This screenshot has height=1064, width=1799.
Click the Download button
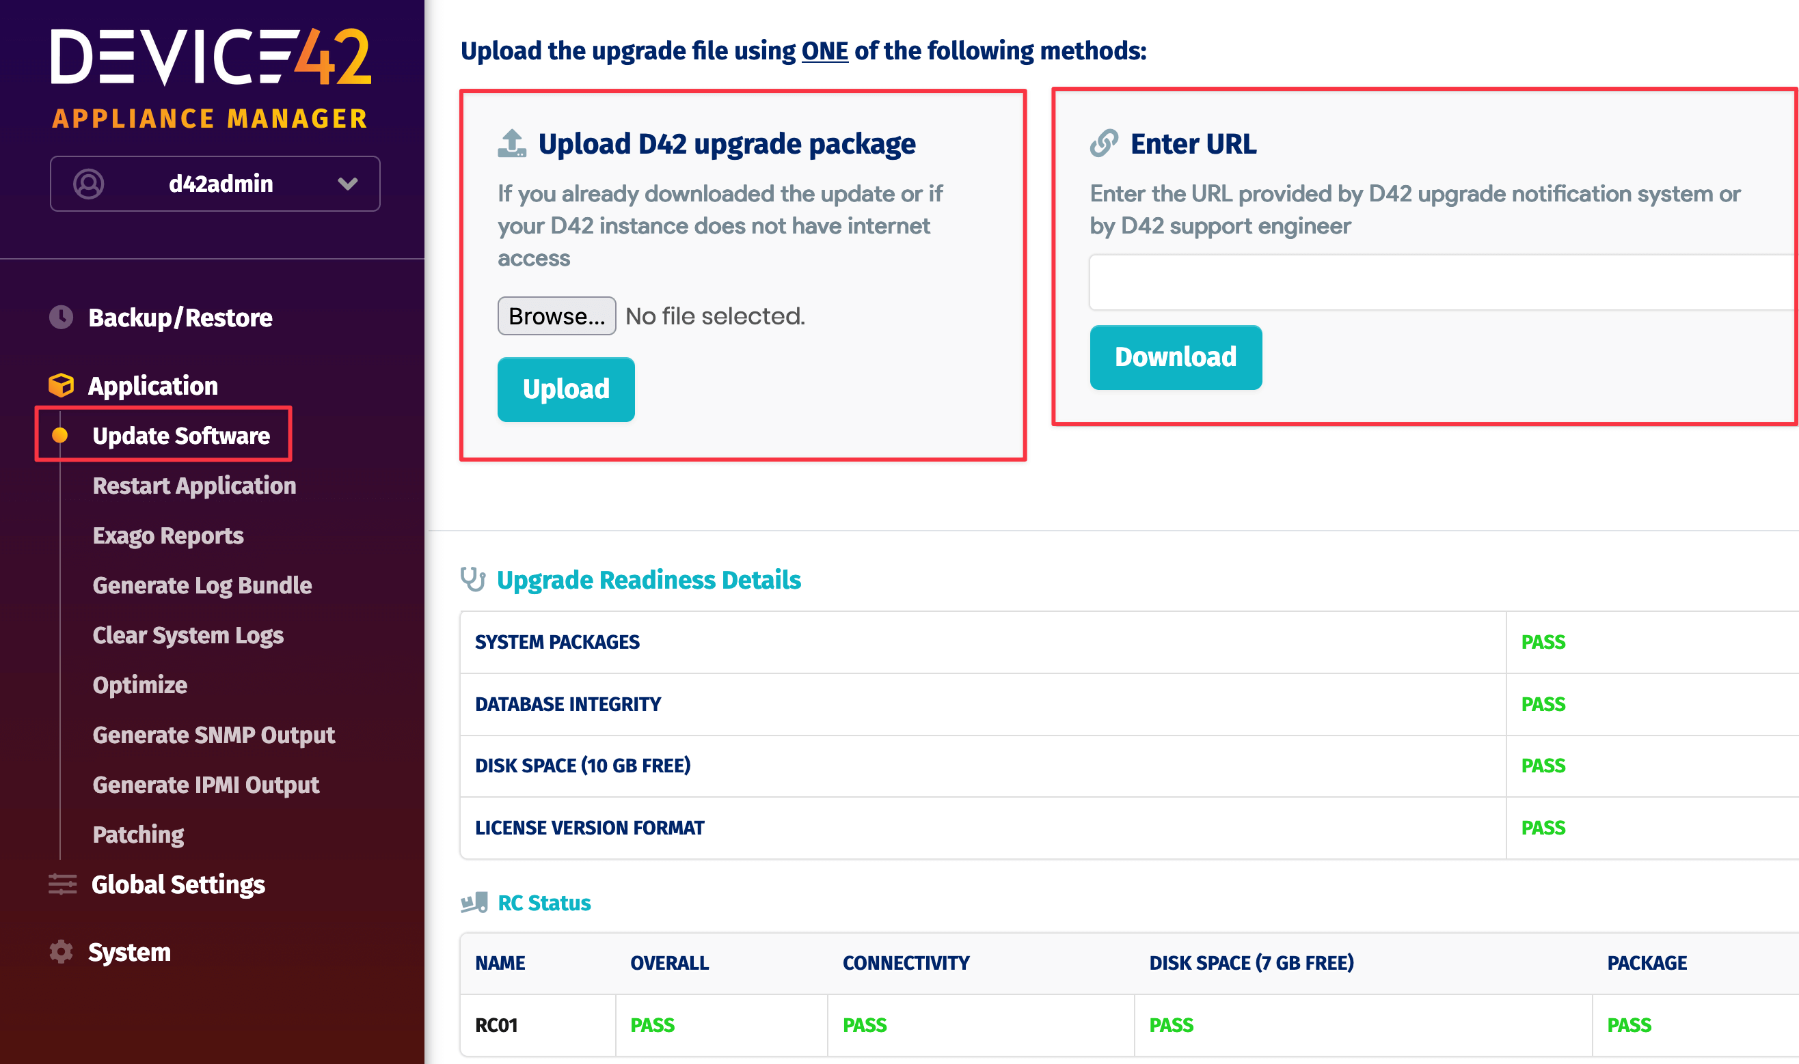coord(1176,356)
